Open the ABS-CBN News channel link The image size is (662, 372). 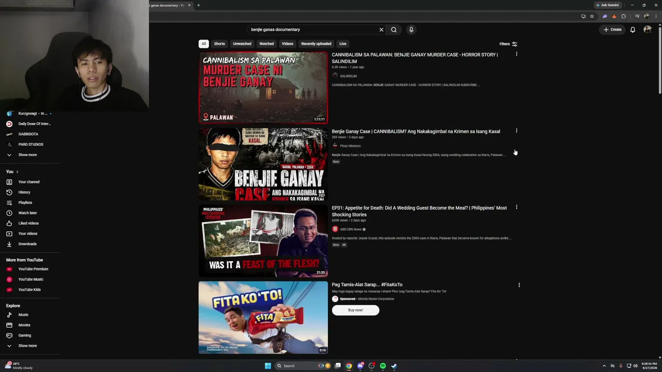[x=351, y=229]
